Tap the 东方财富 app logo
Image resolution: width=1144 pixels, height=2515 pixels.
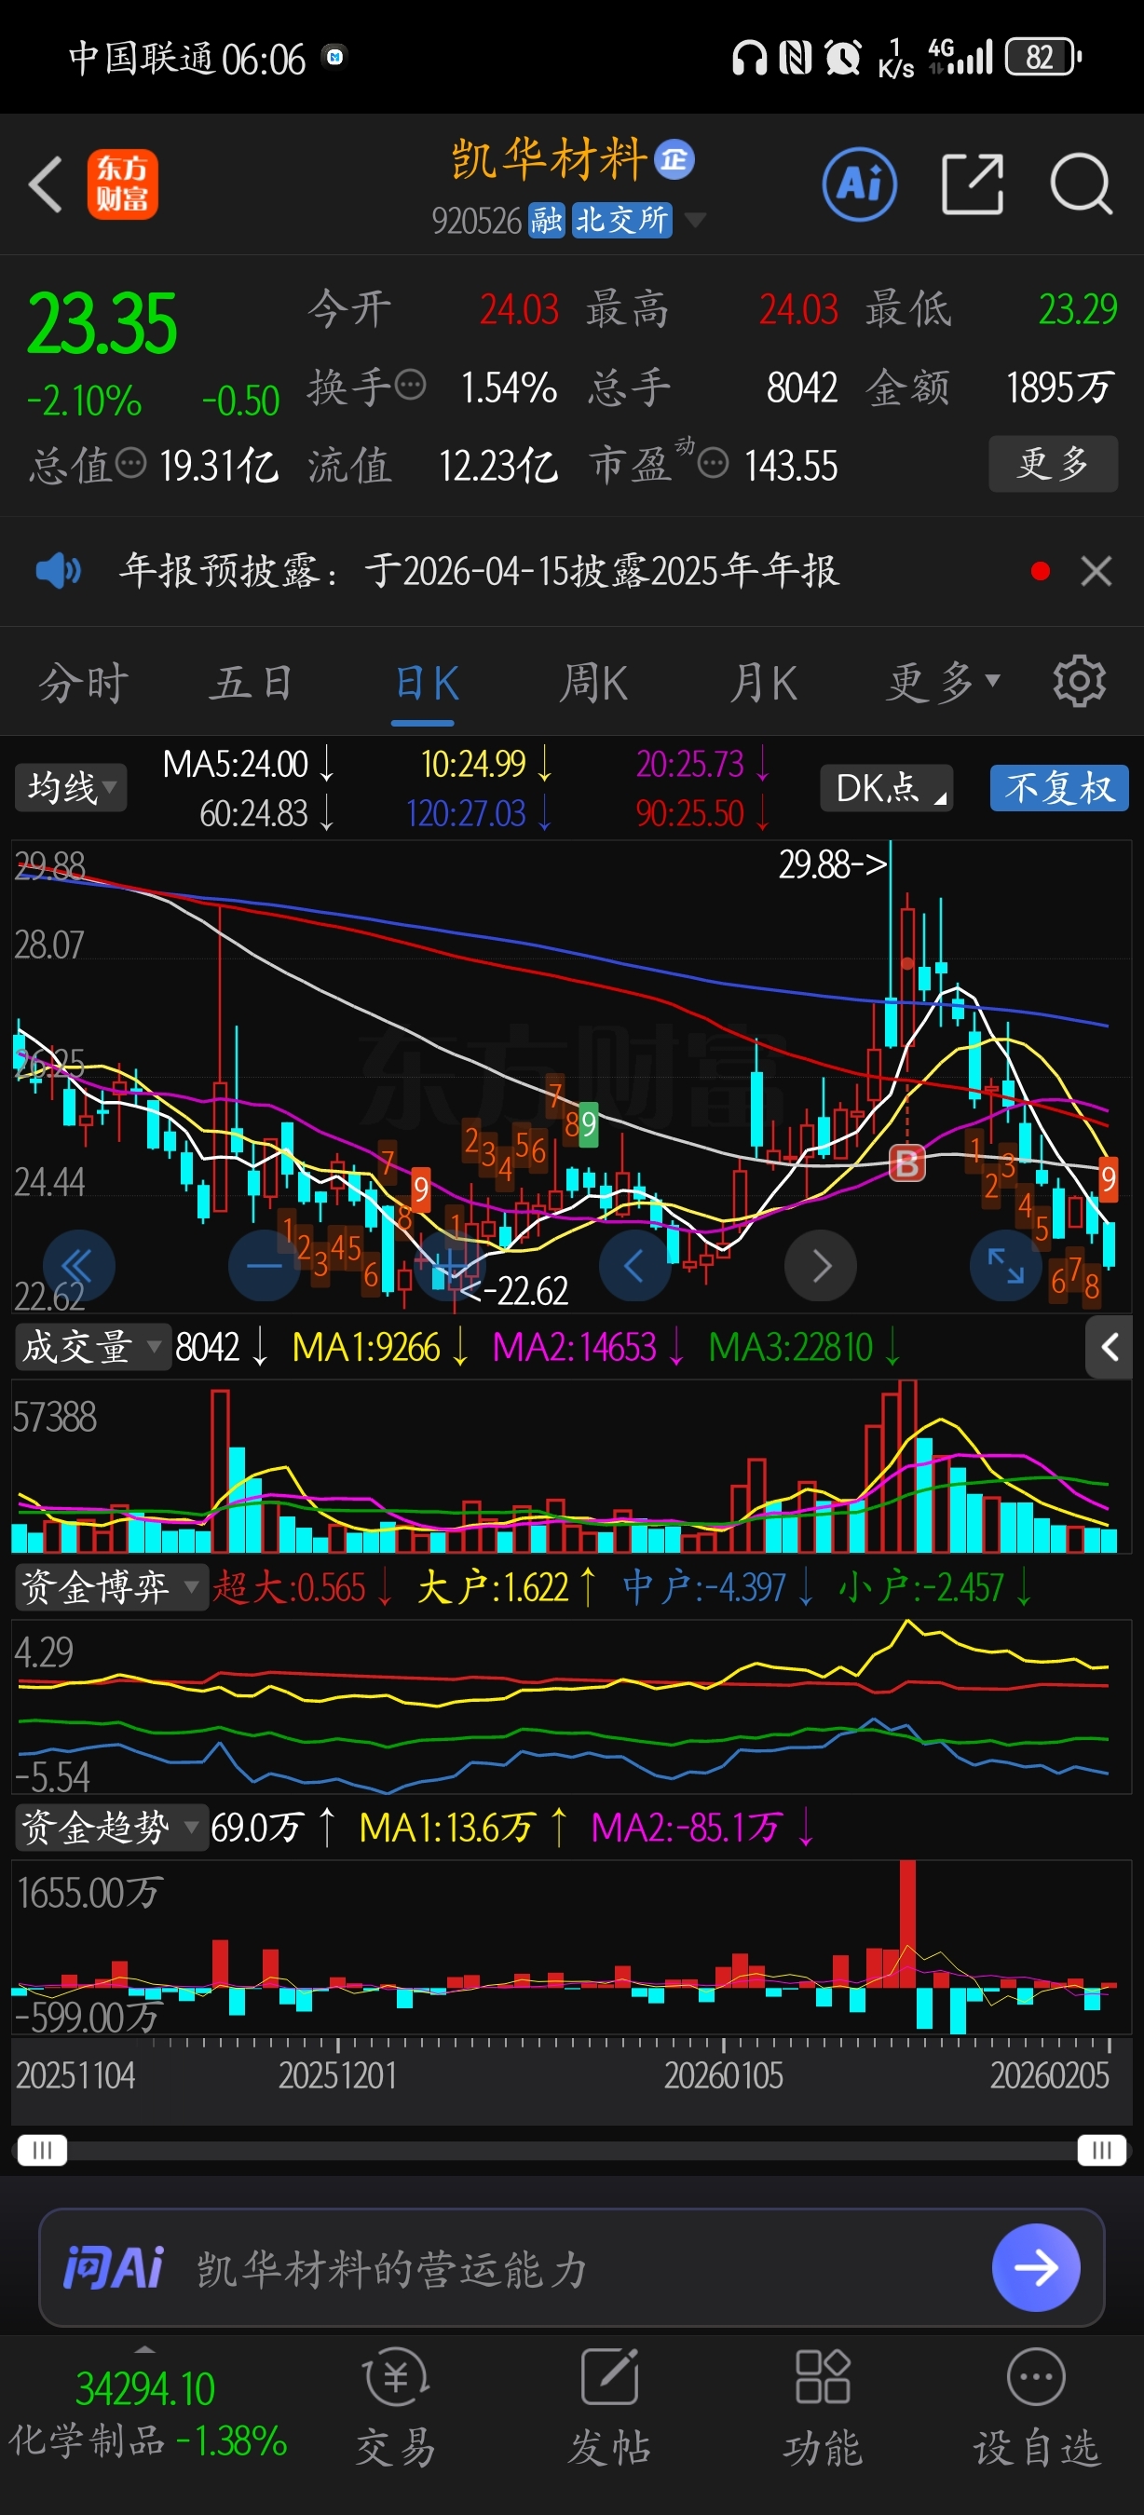(123, 184)
